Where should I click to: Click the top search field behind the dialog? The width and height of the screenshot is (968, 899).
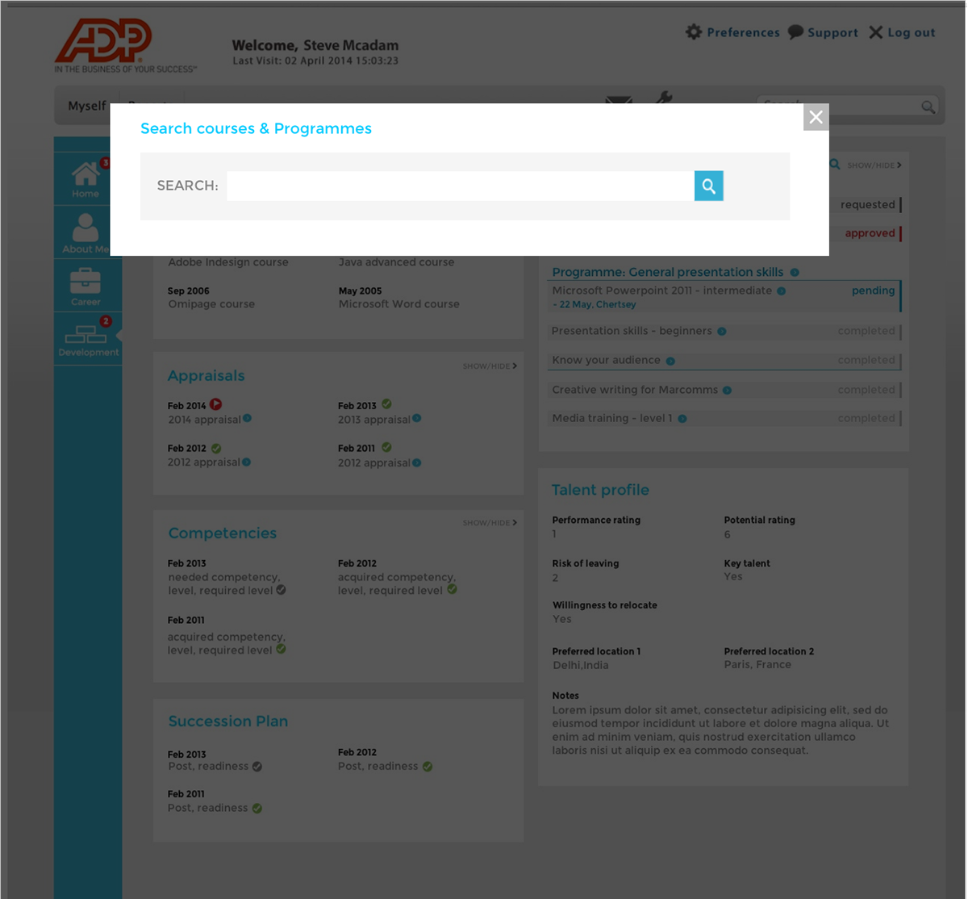pyautogui.click(x=847, y=106)
